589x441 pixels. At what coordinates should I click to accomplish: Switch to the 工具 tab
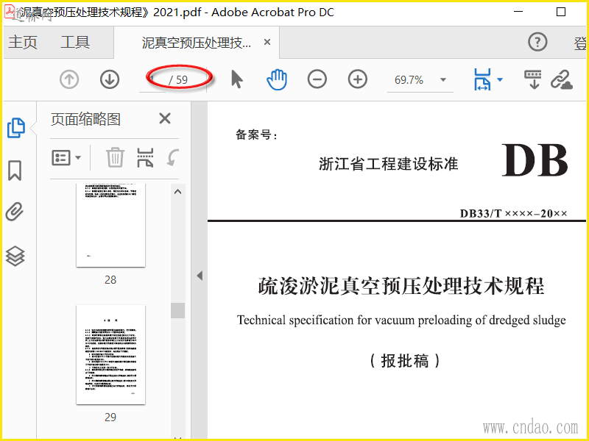75,42
